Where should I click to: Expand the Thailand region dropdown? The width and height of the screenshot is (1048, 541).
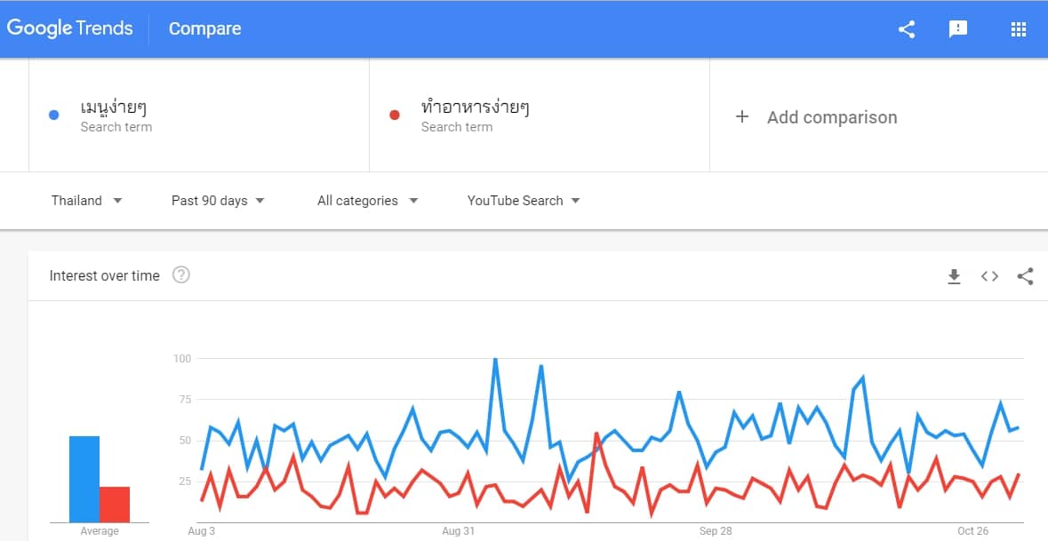86,201
